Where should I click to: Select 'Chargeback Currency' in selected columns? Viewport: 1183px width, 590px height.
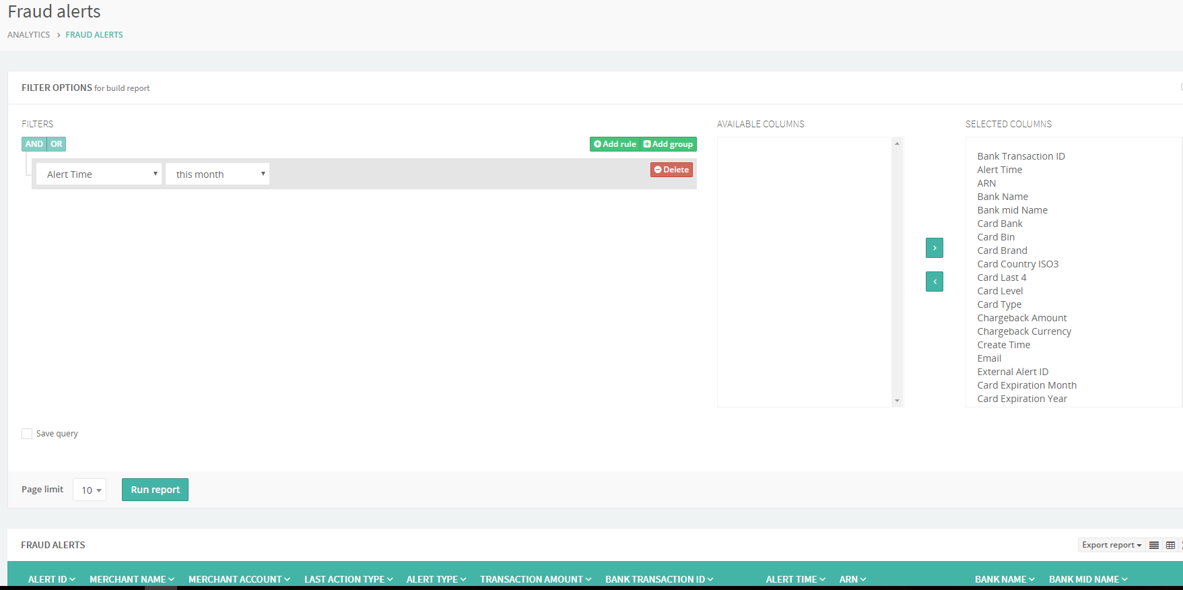click(1024, 331)
